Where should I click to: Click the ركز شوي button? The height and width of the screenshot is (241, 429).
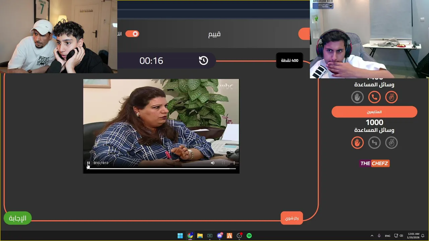(x=292, y=218)
